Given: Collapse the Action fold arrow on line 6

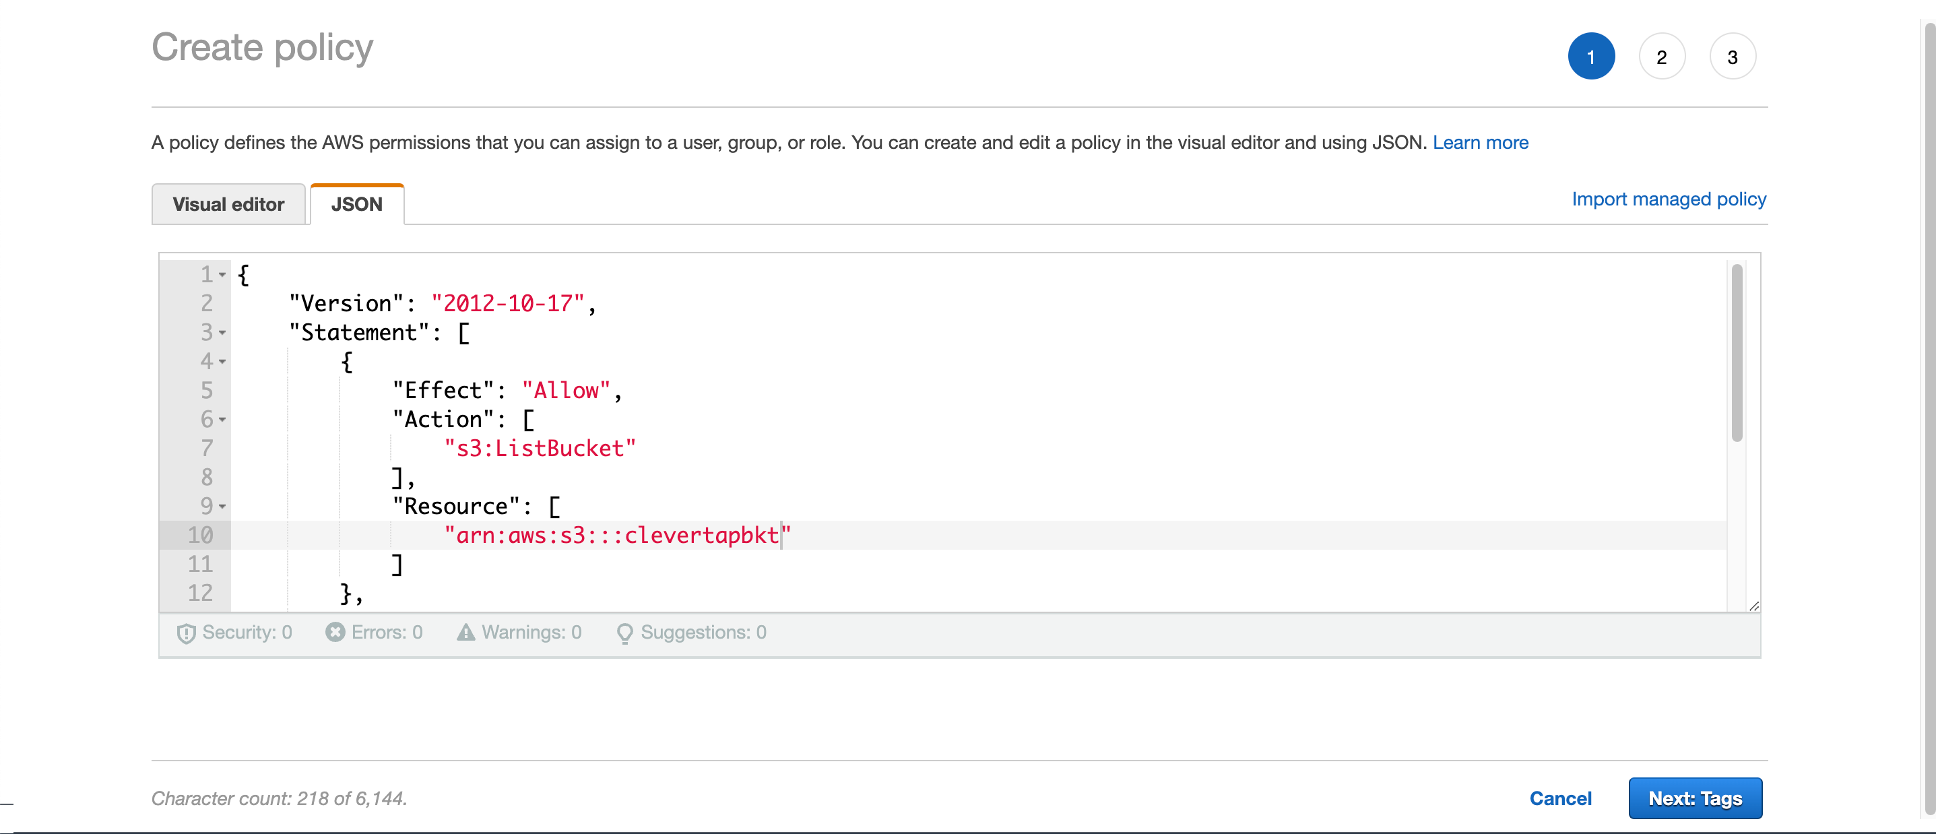Looking at the screenshot, I should pyautogui.click(x=222, y=420).
